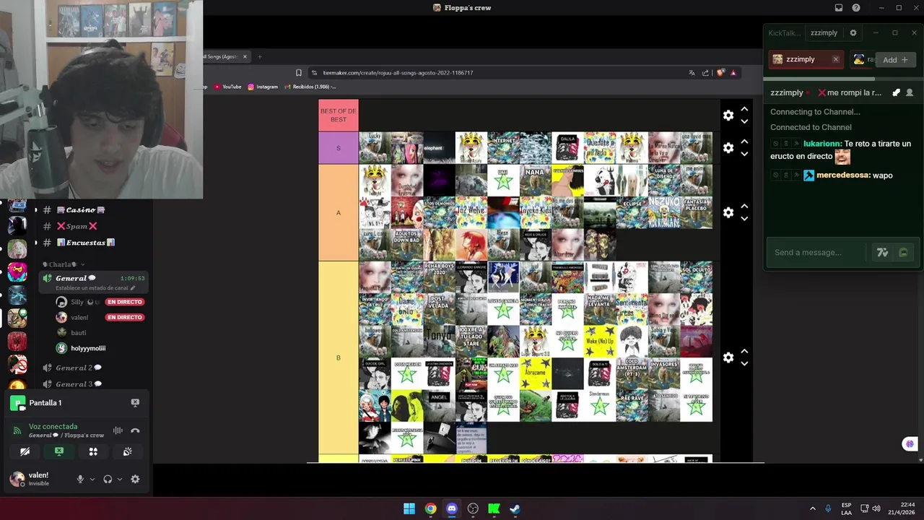Mute the Discord microphone
924x520 pixels.
click(x=80, y=479)
